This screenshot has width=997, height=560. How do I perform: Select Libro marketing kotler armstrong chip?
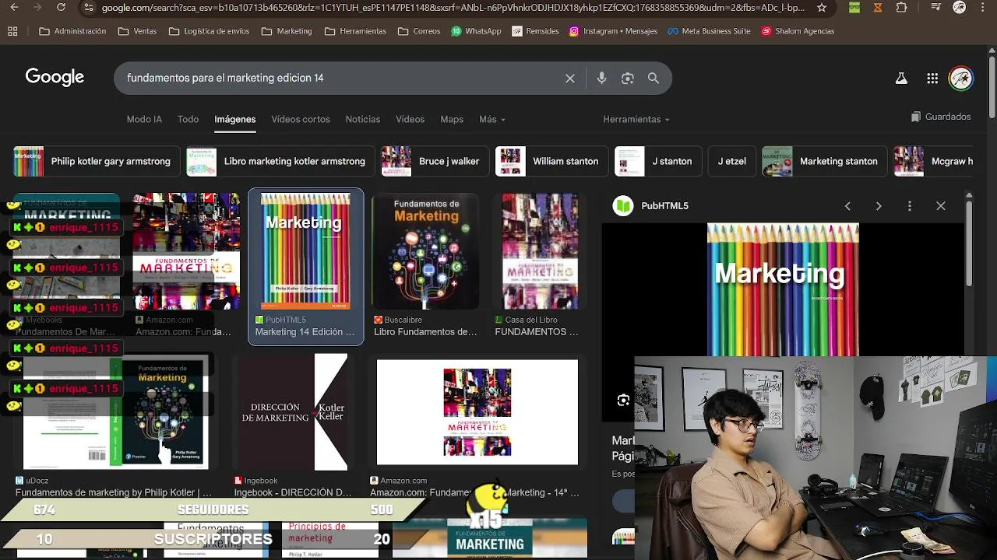[x=280, y=161]
